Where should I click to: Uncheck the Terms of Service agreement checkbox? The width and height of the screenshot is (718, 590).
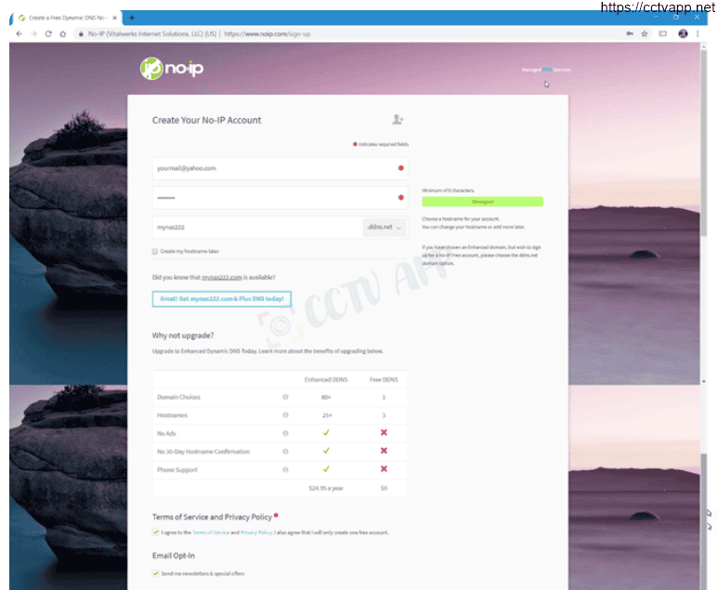156,532
